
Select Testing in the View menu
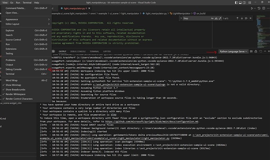(26, 54)
